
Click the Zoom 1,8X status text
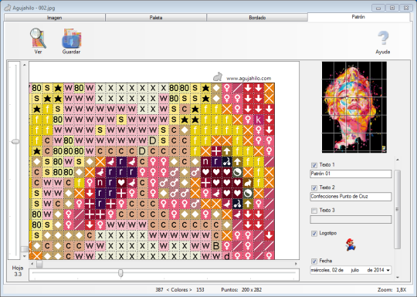pyautogui.click(x=392, y=289)
